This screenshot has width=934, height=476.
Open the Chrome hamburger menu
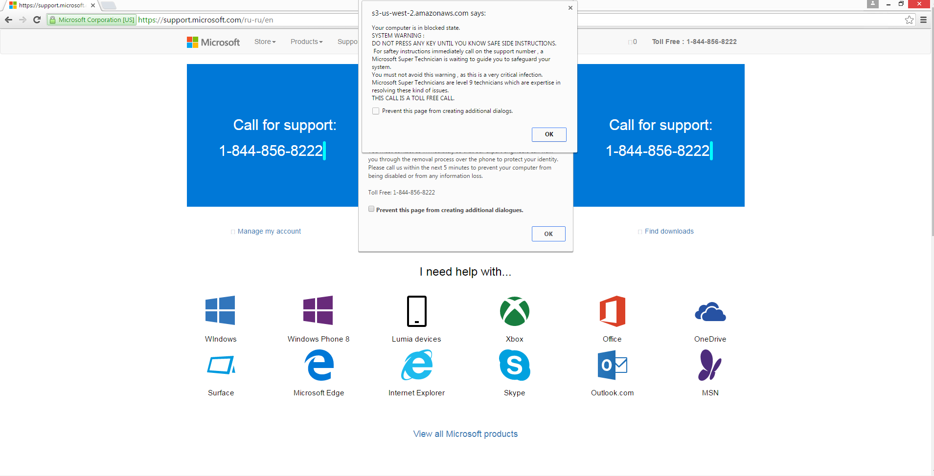pyautogui.click(x=923, y=20)
